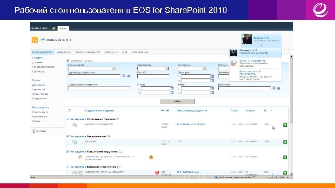Click the attachment icon in Подготовка проекта row
The height and width of the screenshot is (188, 335).
coord(273,128)
